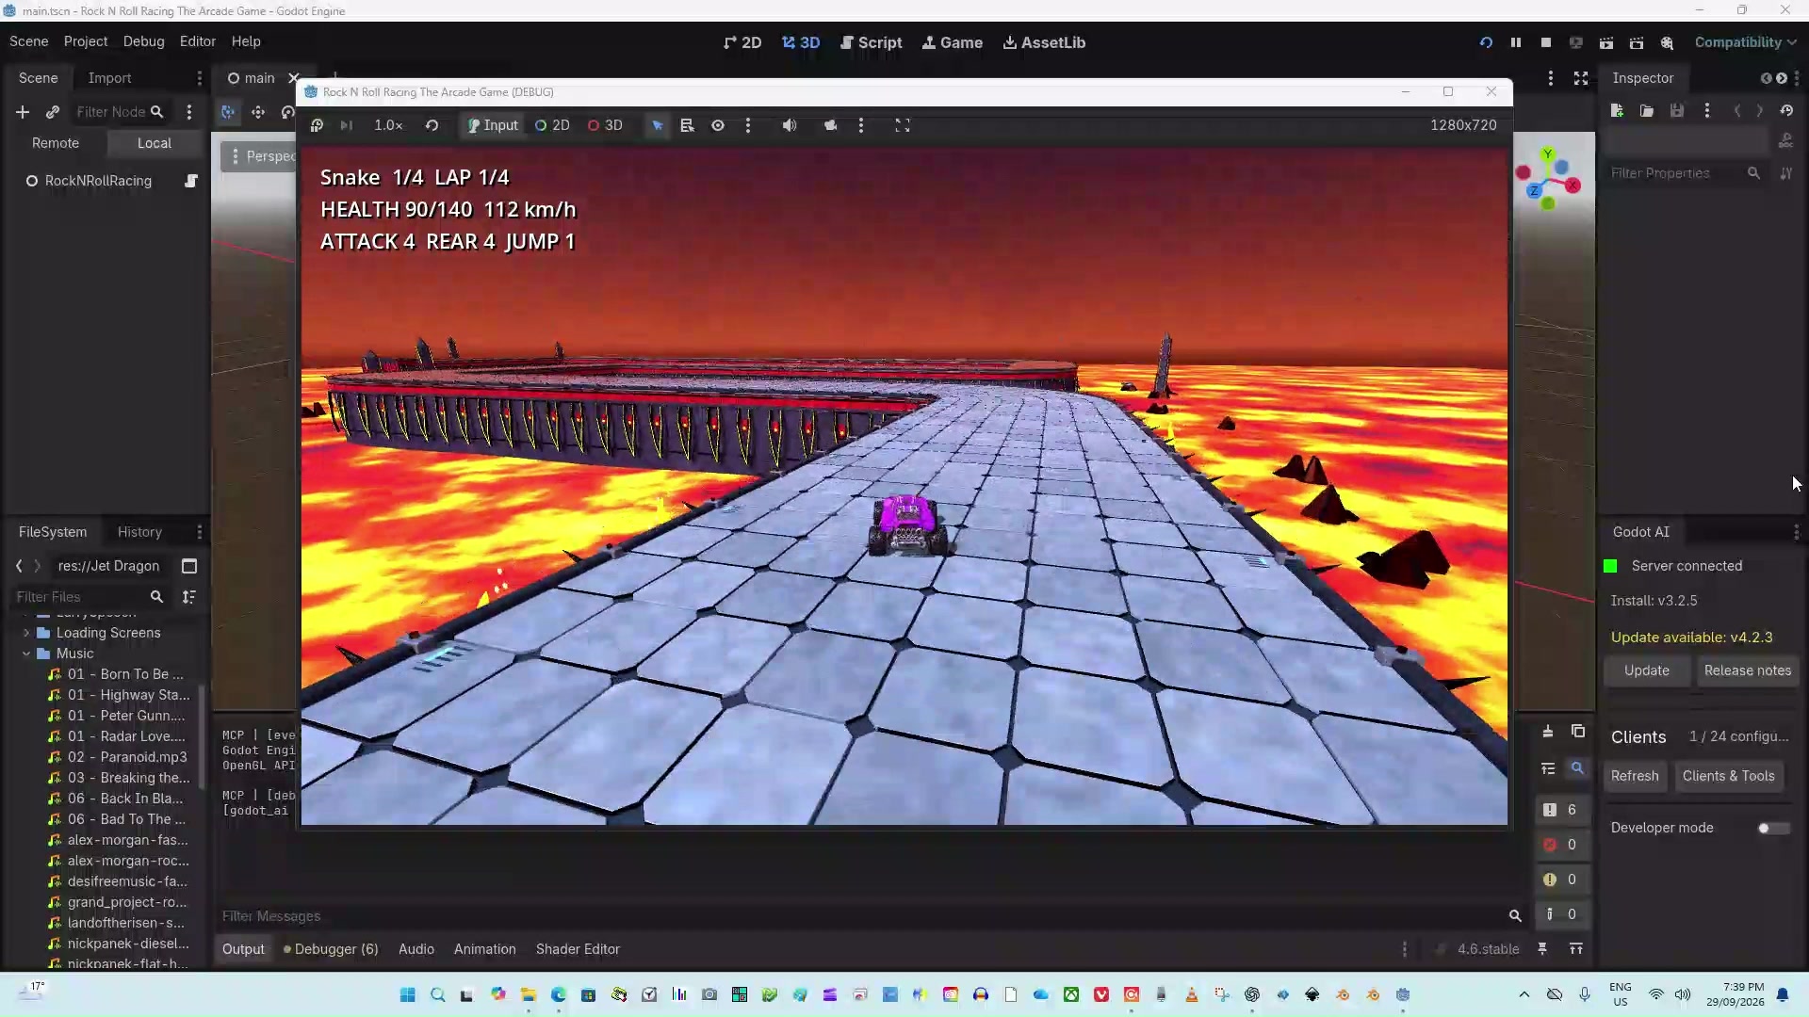Viewport: 1809px width, 1017px height.
Task: Open the Debug menu
Action: pyautogui.click(x=143, y=41)
